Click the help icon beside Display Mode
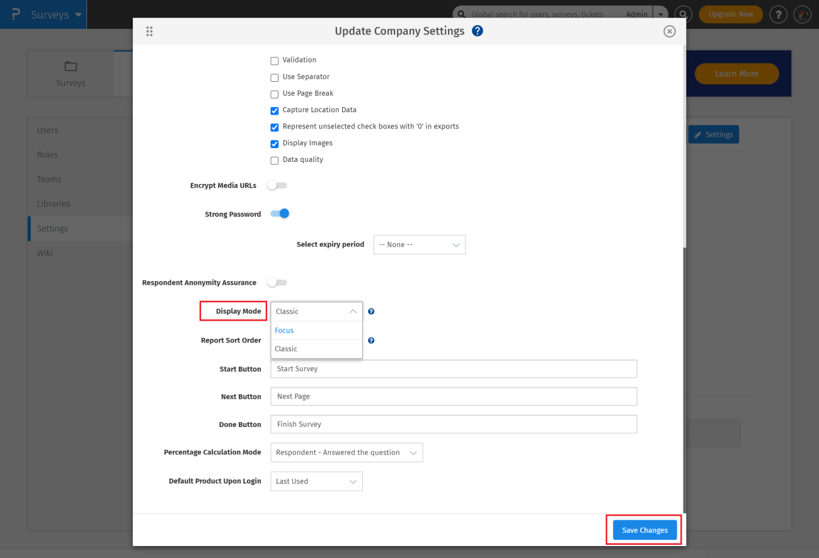 click(371, 311)
